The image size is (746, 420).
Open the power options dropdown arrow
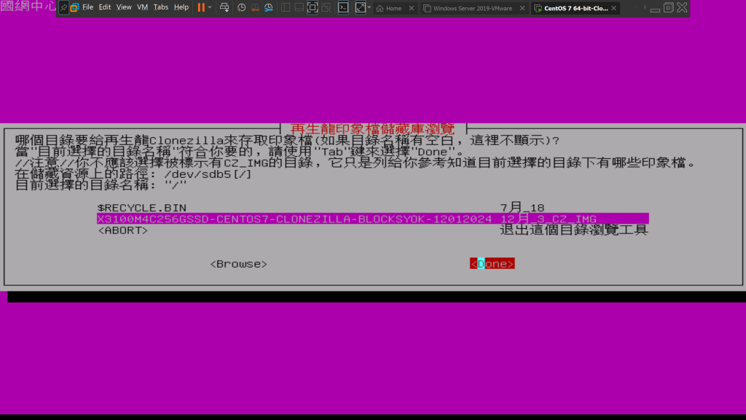(211, 7)
